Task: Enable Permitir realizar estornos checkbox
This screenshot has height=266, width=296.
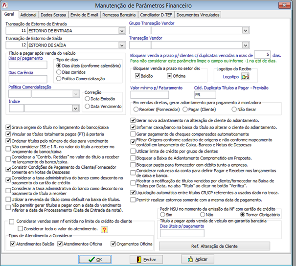Action: tap(133, 199)
